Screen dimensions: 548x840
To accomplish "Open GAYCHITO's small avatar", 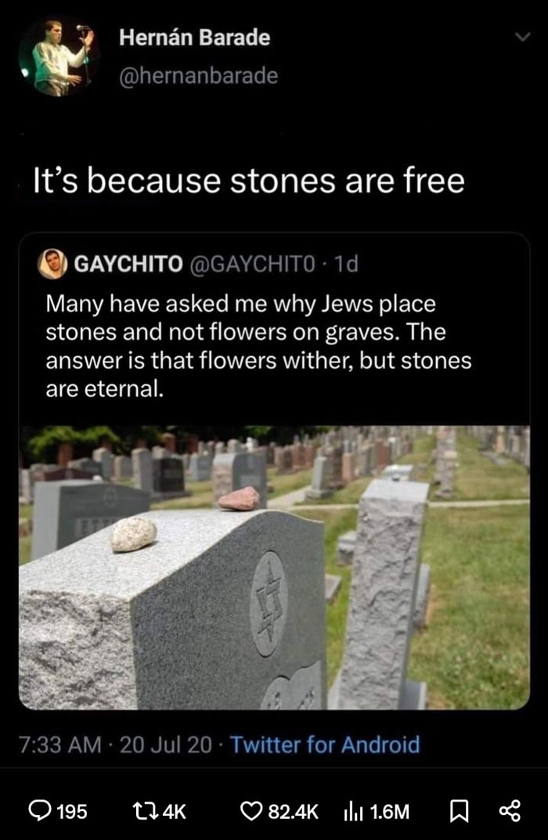I will point(52,264).
